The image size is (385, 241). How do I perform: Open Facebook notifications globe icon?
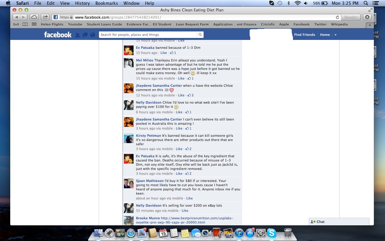click(x=93, y=35)
